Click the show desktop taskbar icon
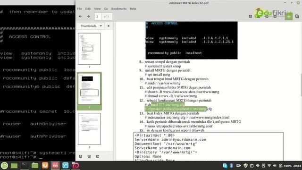The height and width of the screenshot is (170, 302). (14, 165)
